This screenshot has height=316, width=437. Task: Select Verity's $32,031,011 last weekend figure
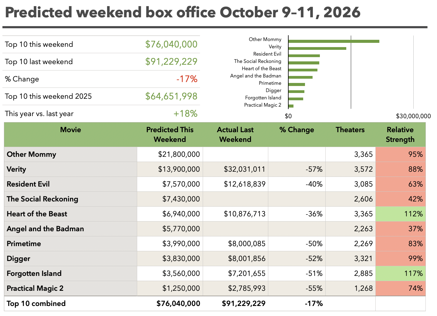tap(244, 169)
